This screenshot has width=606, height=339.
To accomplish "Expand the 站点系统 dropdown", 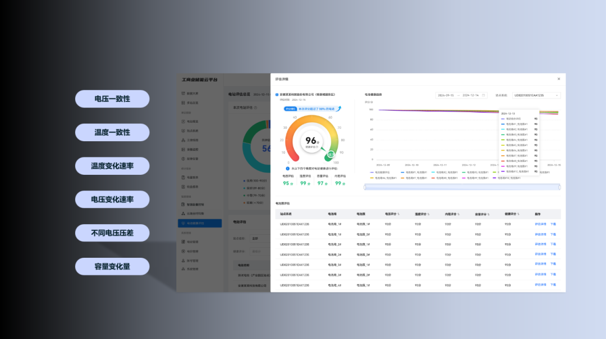I will pos(537,95).
